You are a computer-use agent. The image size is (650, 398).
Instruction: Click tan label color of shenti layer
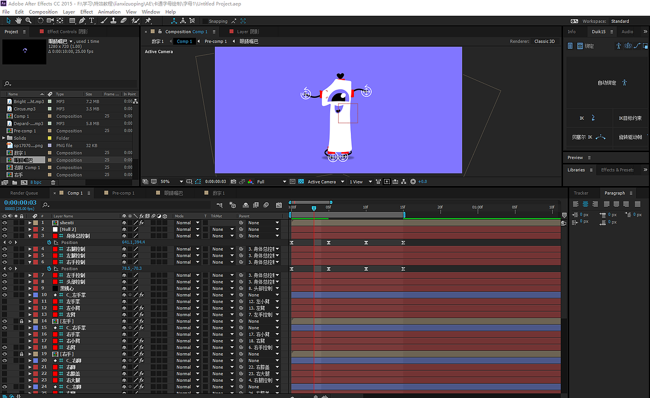(x=36, y=223)
